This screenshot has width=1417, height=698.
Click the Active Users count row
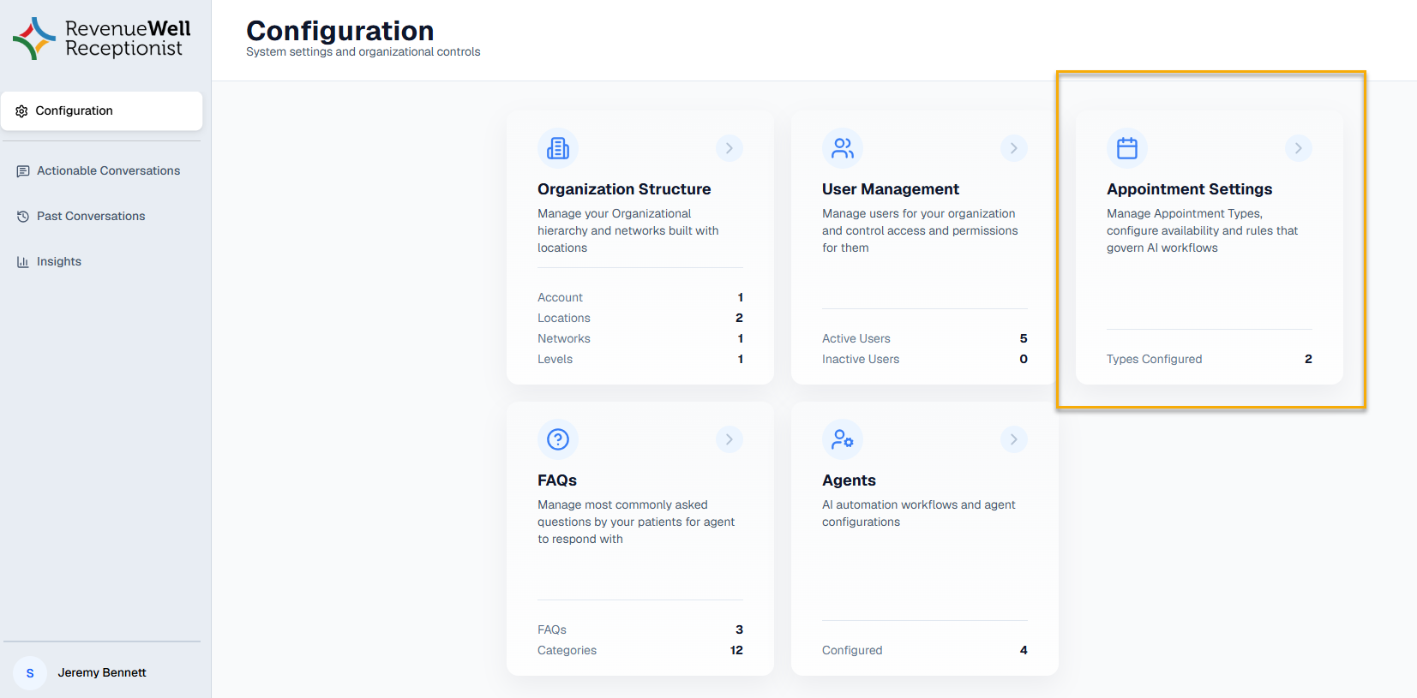coord(924,339)
